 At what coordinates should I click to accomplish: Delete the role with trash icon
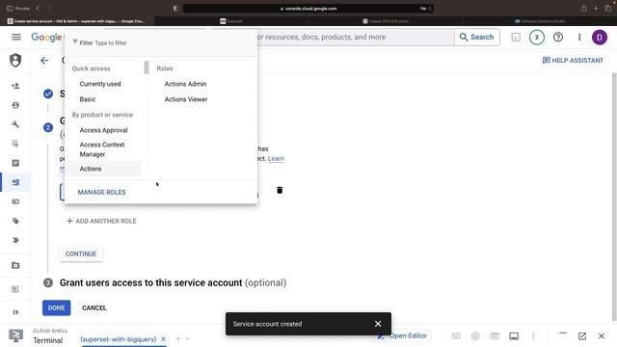[x=280, y=190]
